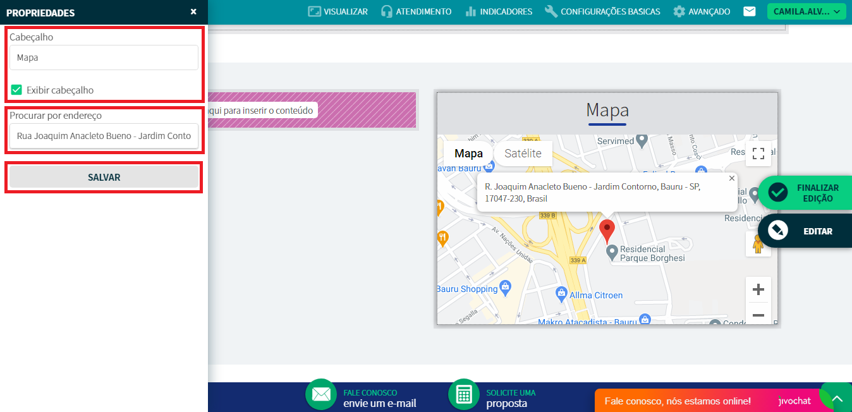Open the Avançado settings menu

pos(702,11)
